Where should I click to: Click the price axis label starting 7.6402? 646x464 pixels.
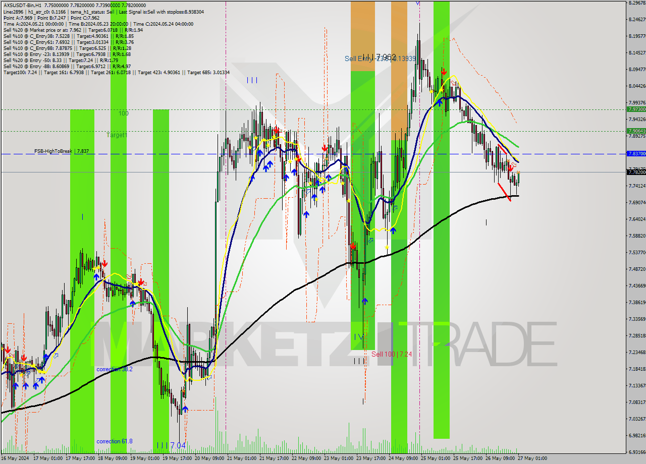point(637,219)
